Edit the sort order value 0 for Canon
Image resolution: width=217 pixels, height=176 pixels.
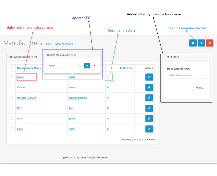[108, 88]
